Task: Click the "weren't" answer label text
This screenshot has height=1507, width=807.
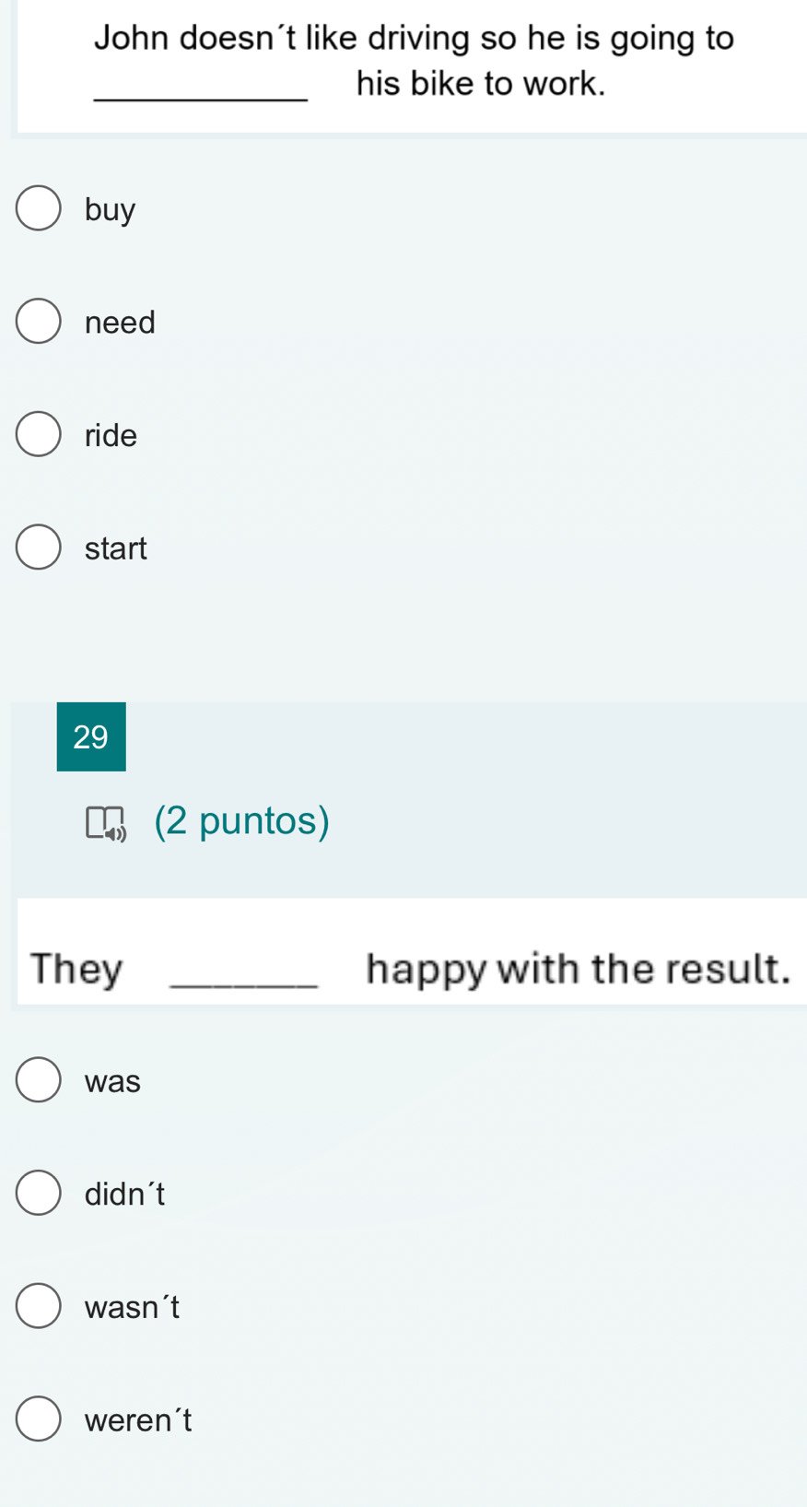Action: [138, 1420]
